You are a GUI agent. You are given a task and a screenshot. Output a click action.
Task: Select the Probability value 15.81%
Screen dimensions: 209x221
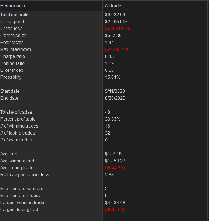(x=113, y=77)
